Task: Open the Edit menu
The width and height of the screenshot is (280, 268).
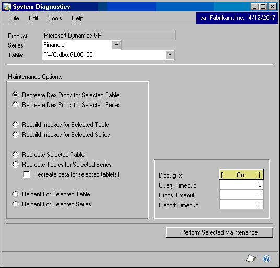Action: 33,18
